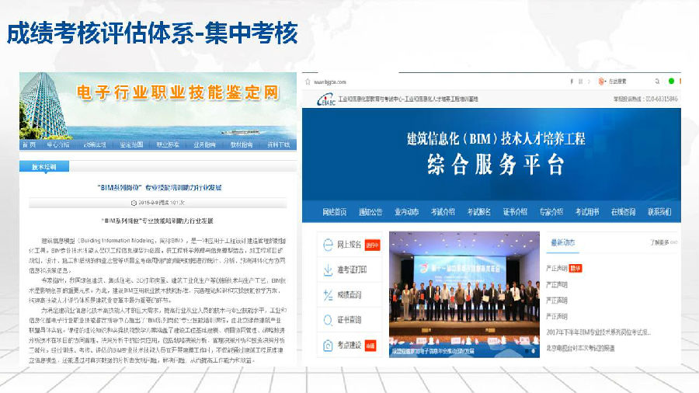
Task: Open 在线咨询 navigation item
Action: click(x=623, y=212)
